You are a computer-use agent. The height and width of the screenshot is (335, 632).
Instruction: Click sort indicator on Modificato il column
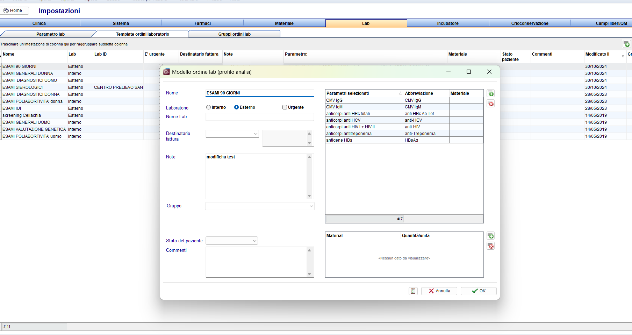tap(623, 57)
